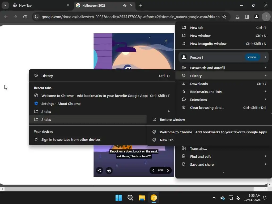Show hidden system tray icons
Image resolution: width=272 pixels, height=204 pixels.
point(214,198)
